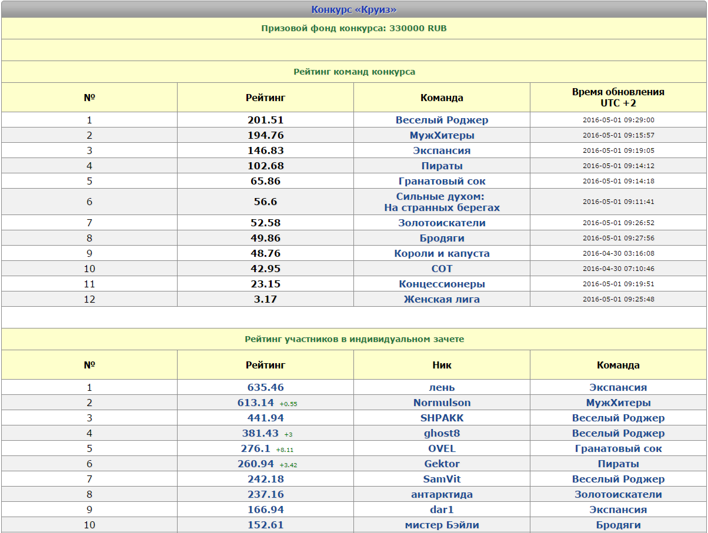Image resolution: width=708 pixels, height=533 pixels.
Task: Open participant лень profile link
Action: (x=442, y=387)
